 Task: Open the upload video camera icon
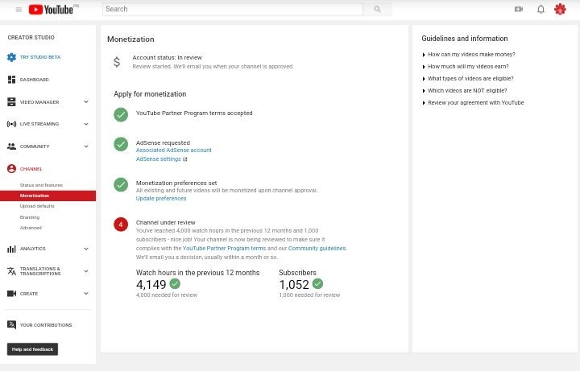tap(519, 9)
